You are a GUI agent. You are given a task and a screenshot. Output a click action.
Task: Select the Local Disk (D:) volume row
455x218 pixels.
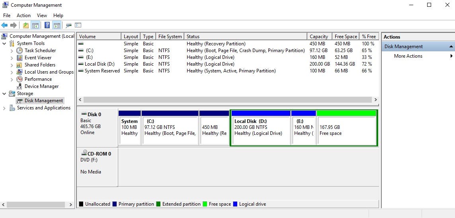click(228, 64)
